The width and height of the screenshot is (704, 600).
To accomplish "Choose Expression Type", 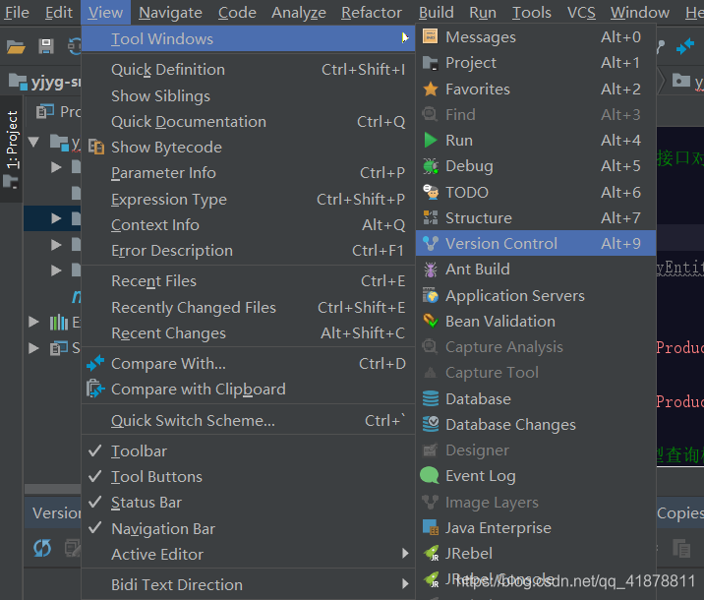I will point(248,199).
